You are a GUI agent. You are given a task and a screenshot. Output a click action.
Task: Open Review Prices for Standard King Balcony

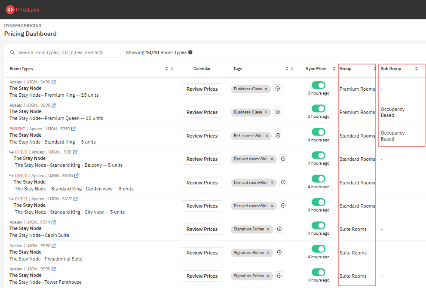tap(202, 159)
